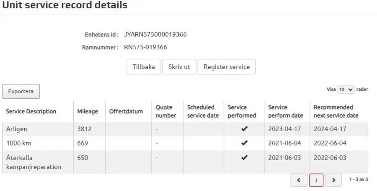Sort by Recommended next service date header
377x191 pixels.
click(x=336, y=112)
